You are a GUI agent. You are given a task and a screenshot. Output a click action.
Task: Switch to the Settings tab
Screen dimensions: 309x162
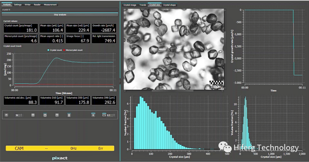[x=18, y=5]
